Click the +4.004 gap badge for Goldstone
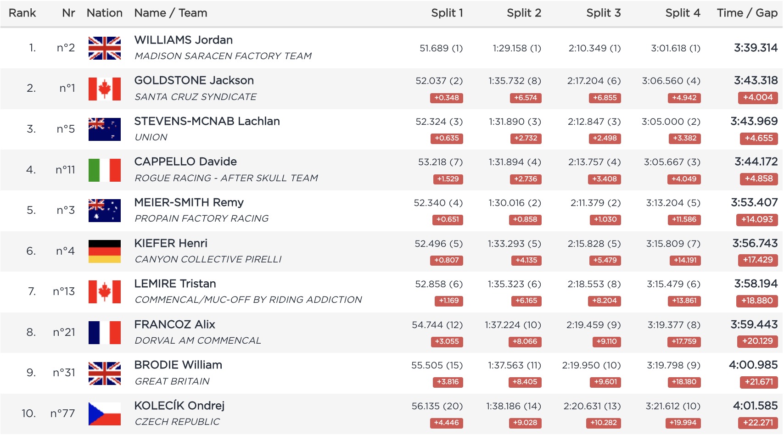The height and width of the screenshot is (435, 784). pos(758,97)
